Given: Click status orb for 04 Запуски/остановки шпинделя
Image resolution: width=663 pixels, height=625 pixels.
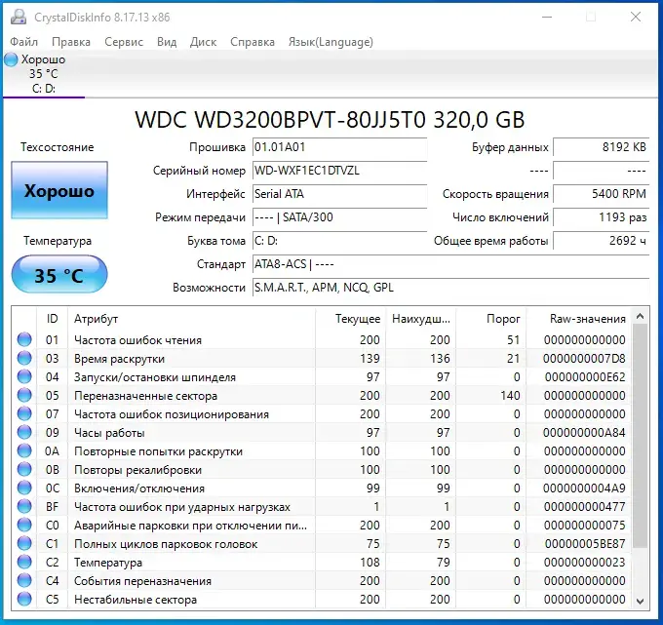Looking at the screenshot, I should [x=24, y=376].
